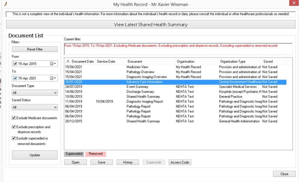This screenshot has height=182, width=299.
Task: Open the selected document
Action: pyautogui.click(x=76, y=162)
